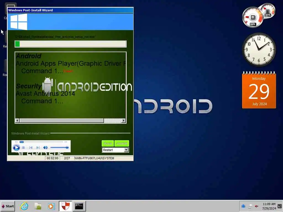Image resolution: width=283 pixels, height=212 pixels.
Task: Click the install list horizontal scrollbar thumb
Action: point(62,121)
